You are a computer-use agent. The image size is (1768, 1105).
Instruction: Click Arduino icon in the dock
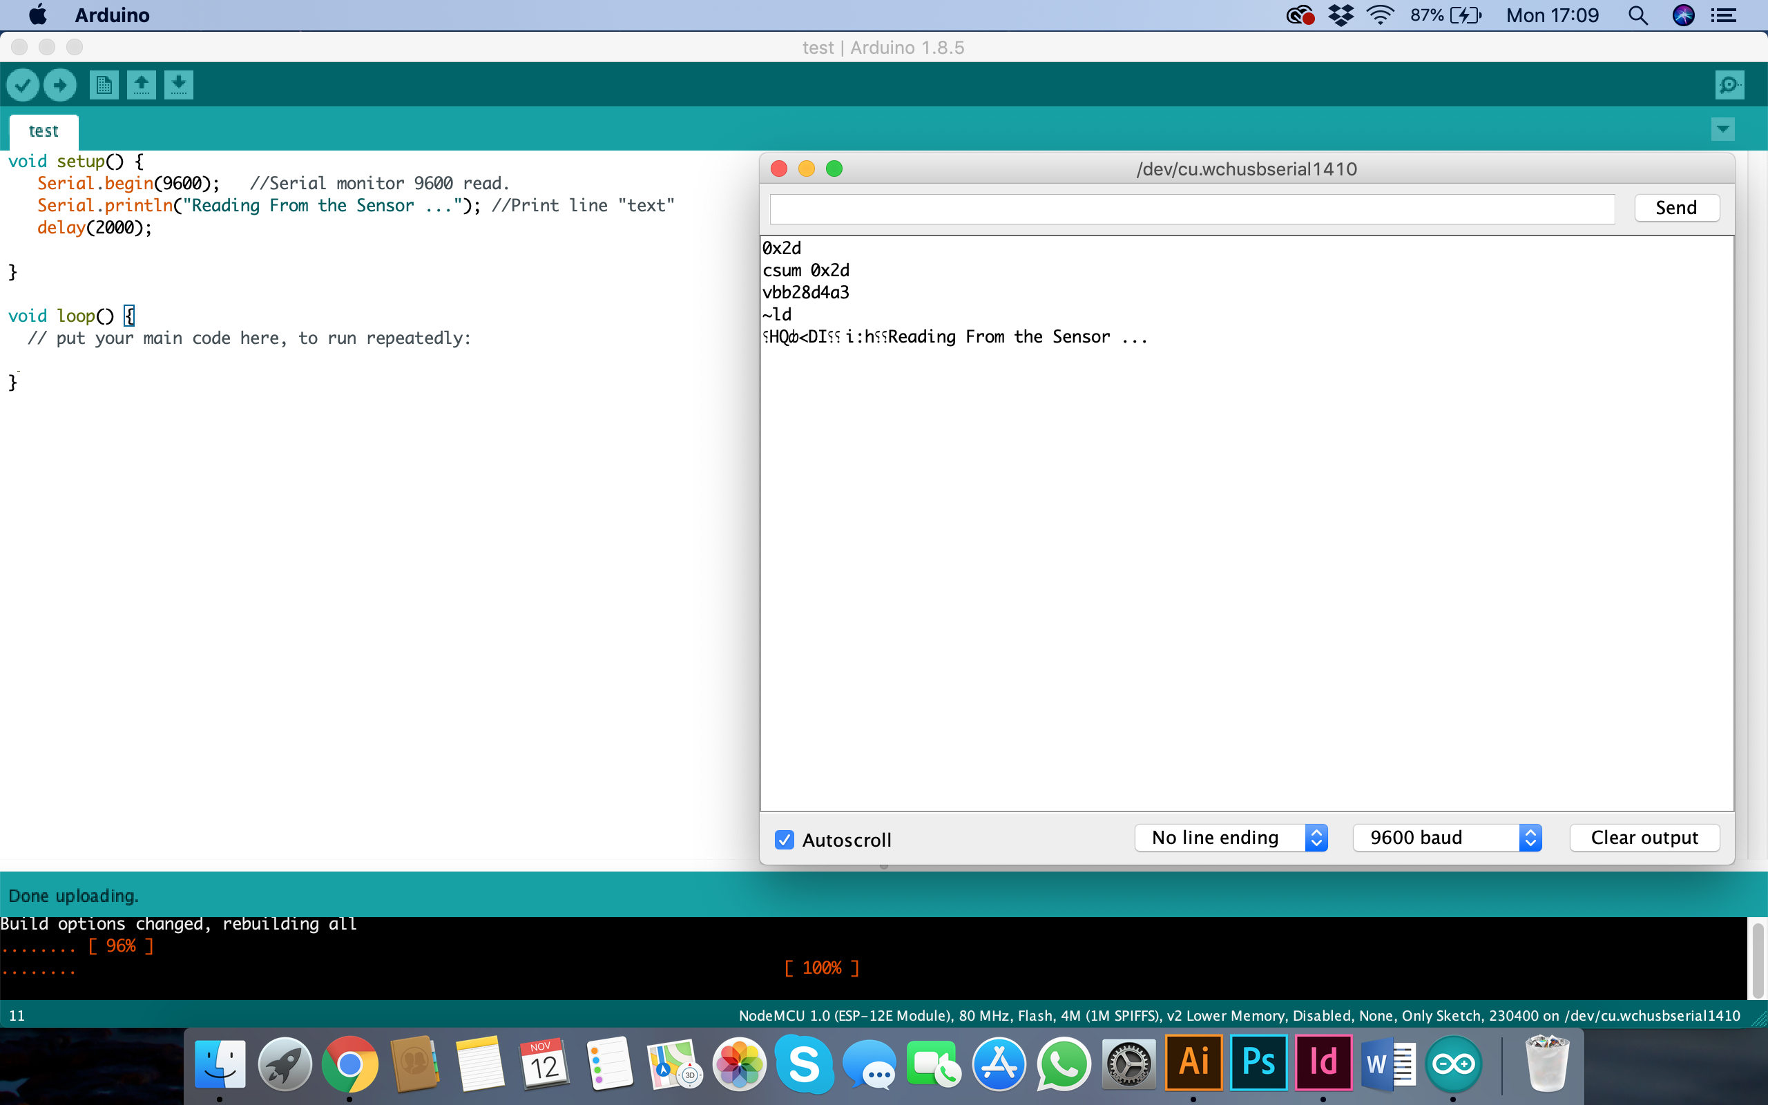pyautogui.click(x=1452, y=1064)
